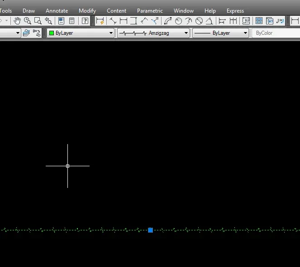Open the Parametric menu
Screen dimensions: 300x267
(150, 11)
